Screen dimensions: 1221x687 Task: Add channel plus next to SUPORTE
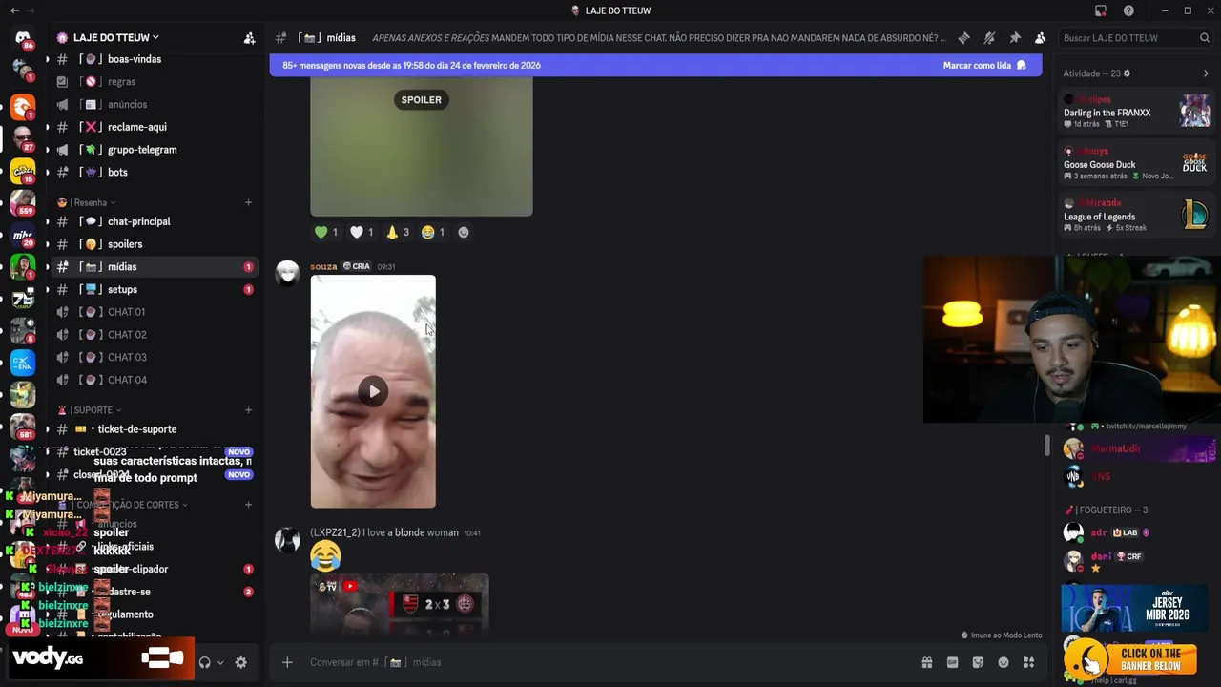tap(248, 410)
